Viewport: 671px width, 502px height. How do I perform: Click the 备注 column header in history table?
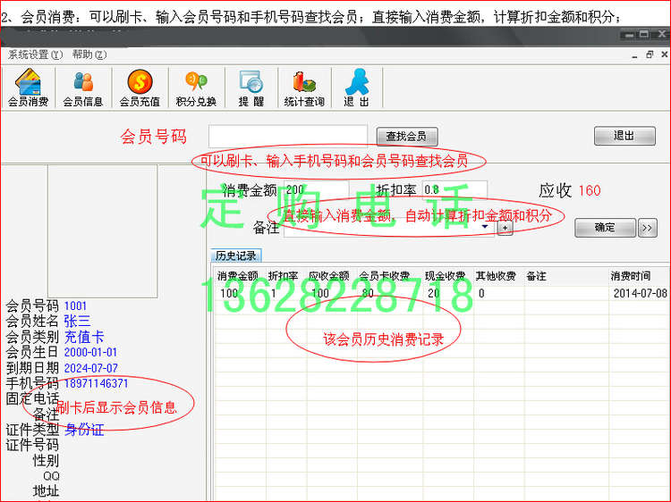[x=537, y=276]
